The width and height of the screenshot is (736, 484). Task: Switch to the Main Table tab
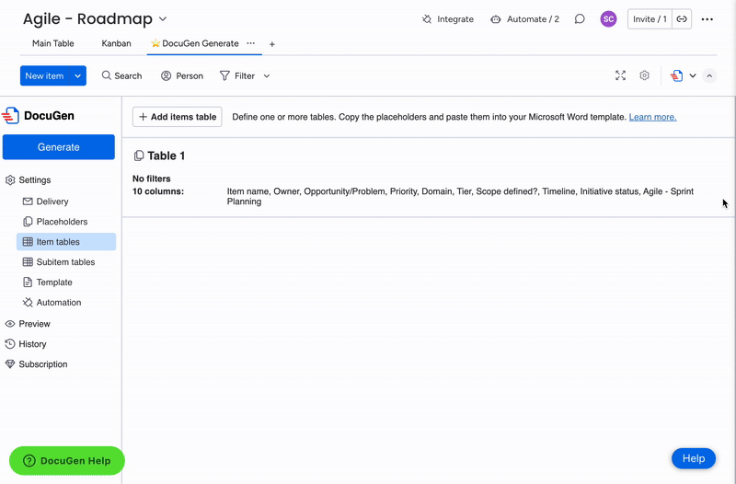click(x=53, y=43)
